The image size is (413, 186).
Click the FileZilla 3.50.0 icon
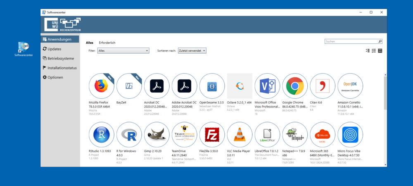coord(212,135)
